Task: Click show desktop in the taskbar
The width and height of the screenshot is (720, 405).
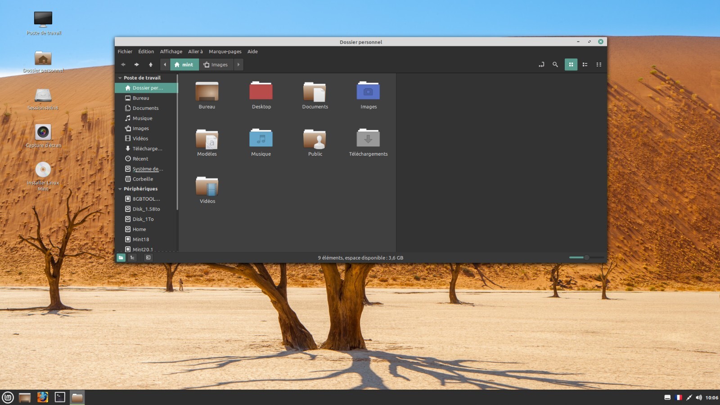Action: click(x=25, y=397)
